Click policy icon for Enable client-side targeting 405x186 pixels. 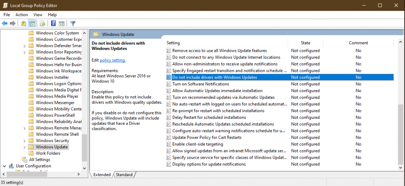tap(168, 144)
